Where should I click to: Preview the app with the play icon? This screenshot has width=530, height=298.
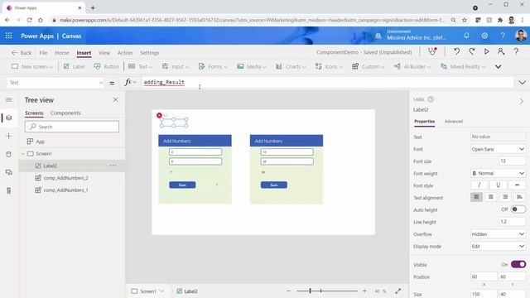point(486,51)
